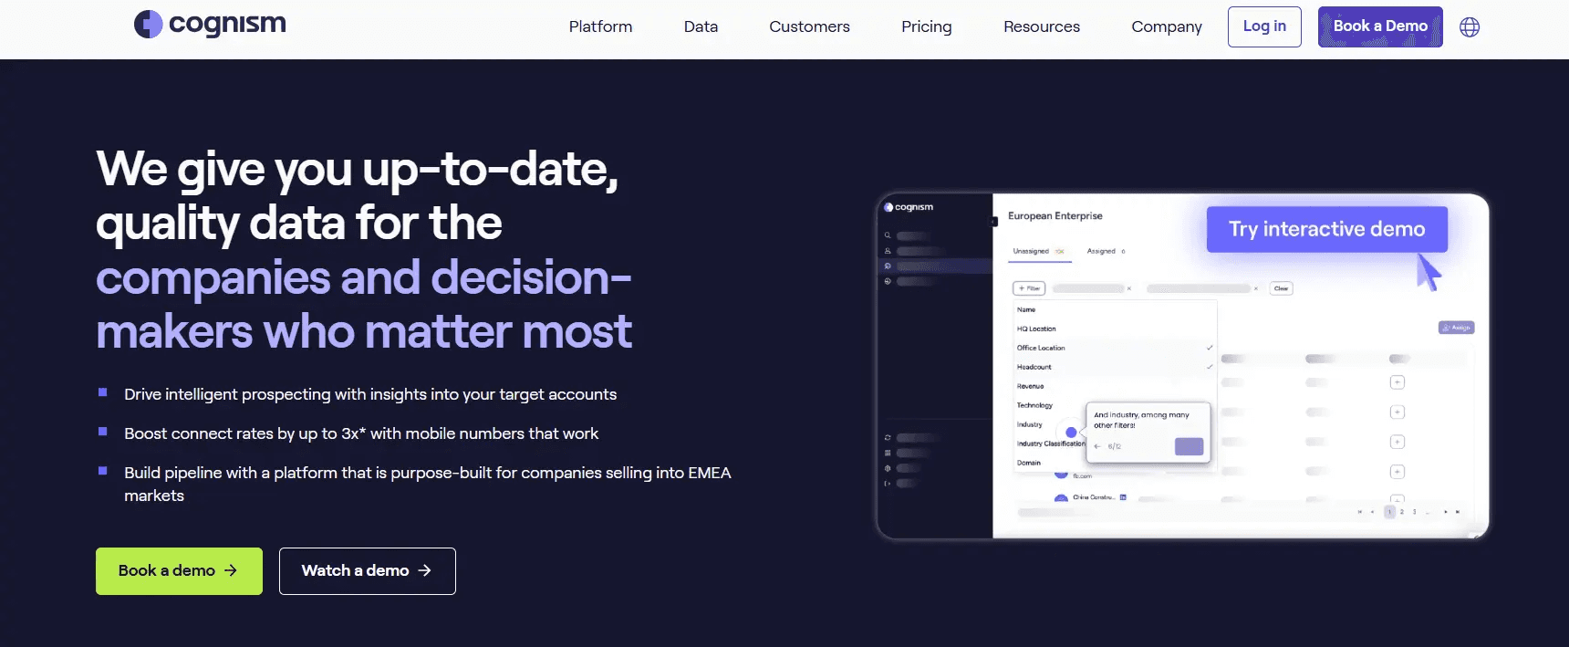This screenshot has width=1569, height=647.
Task: Select 'Office Location' filter option in preview
Action: tap(1041, 348)
